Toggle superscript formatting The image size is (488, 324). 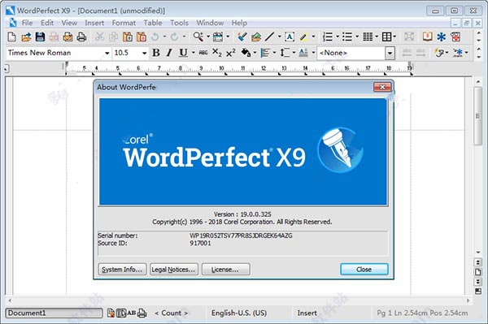(231, 53)
